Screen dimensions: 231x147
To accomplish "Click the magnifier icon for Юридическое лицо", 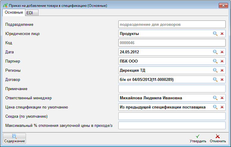I will [x=215, y=34].
